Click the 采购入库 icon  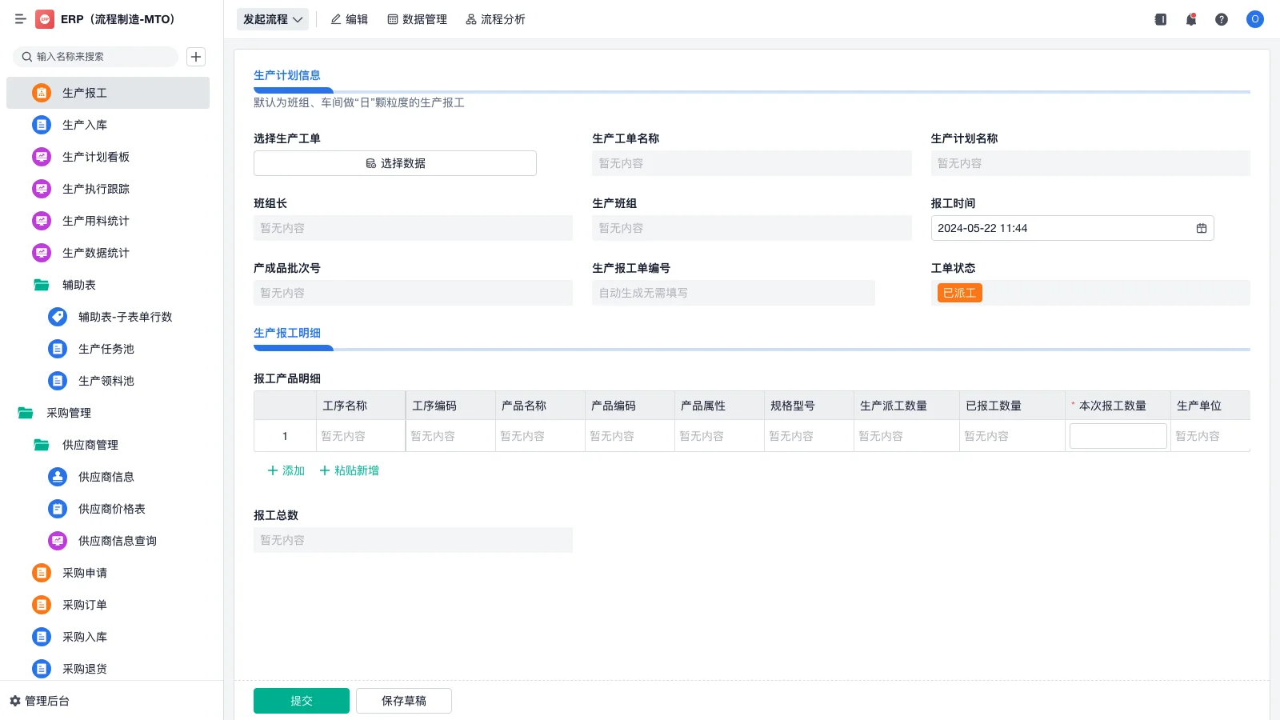point(42,637)
